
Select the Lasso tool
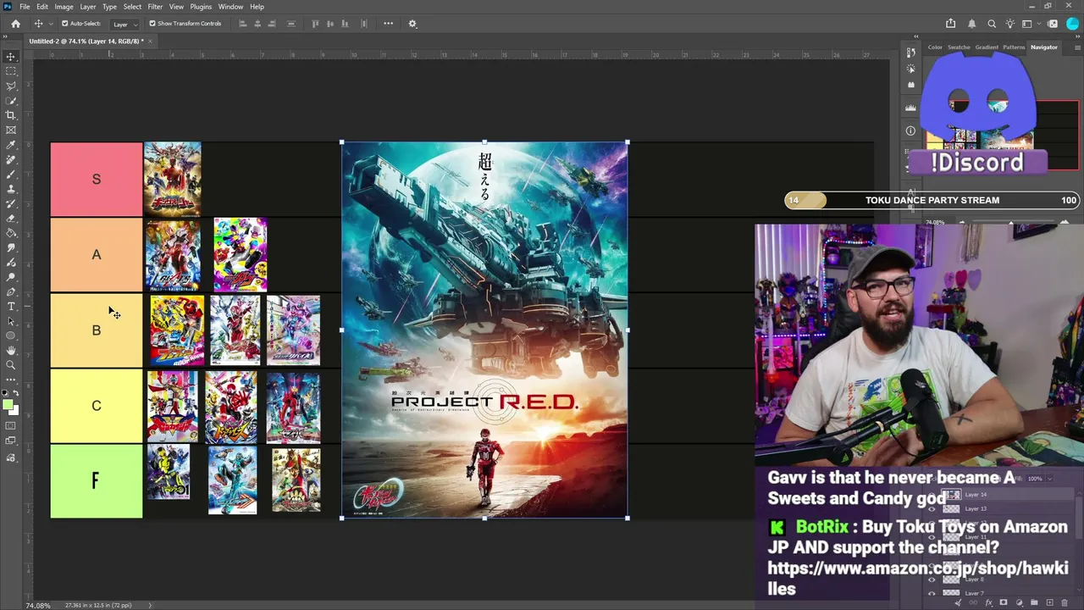[x=11, y=86]
